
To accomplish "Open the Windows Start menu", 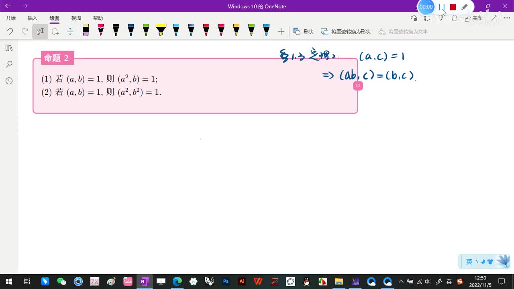I will (x=8, y=281).
